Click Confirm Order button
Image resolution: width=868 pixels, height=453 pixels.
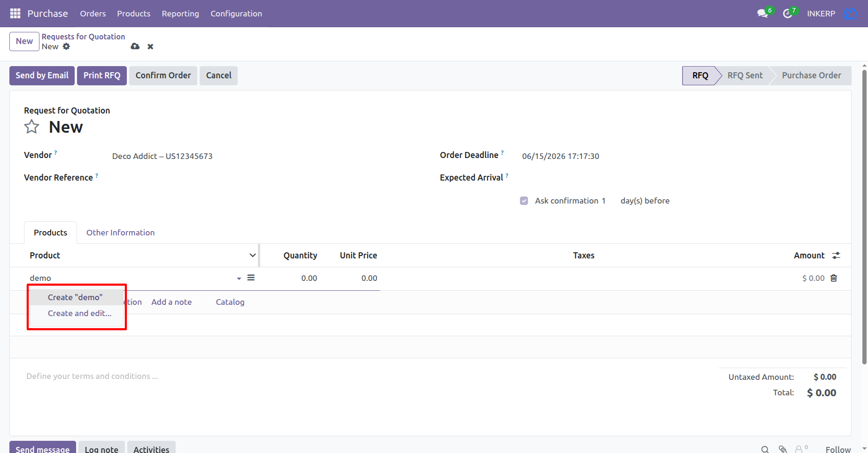click(163, 75)
